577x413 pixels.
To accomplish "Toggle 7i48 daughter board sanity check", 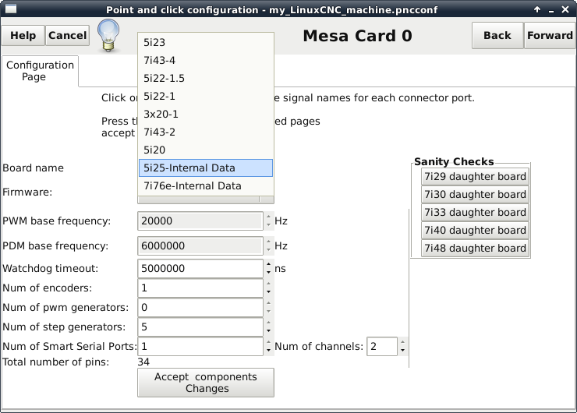I will (x=474, y=248).
